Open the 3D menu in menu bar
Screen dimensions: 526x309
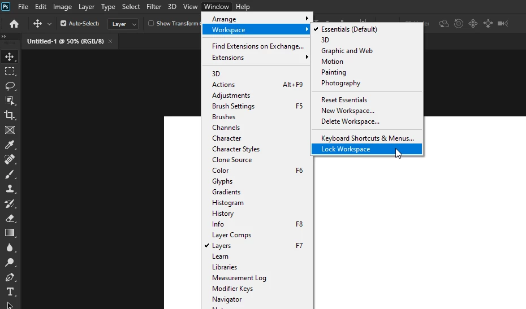tap(172, 7)
